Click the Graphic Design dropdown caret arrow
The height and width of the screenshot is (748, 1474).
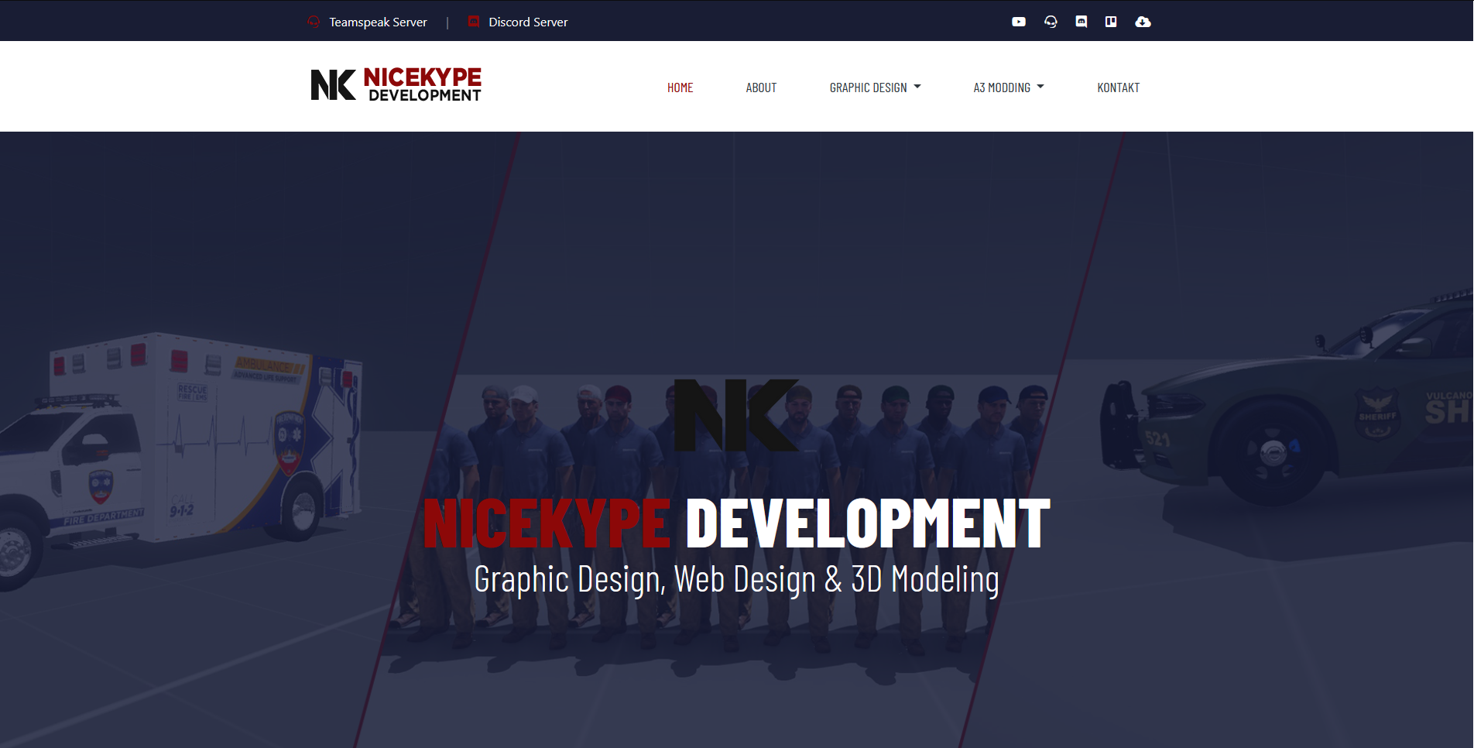(x=917, y=87)
